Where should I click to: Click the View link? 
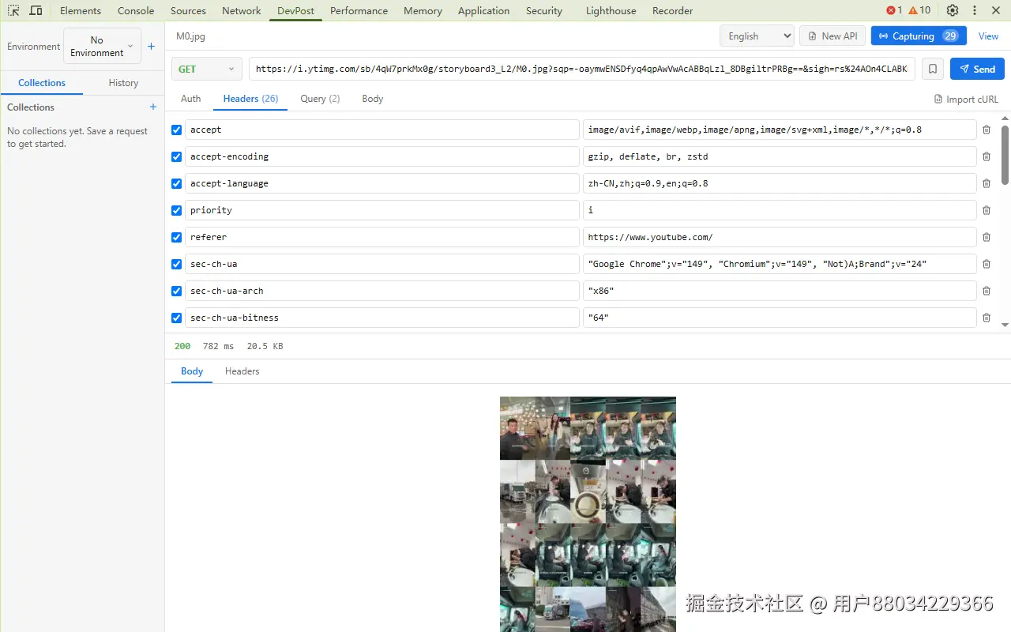click(x=989, y=36)
